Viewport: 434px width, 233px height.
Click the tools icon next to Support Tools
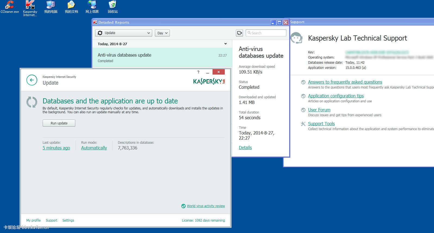click(303, 124)
